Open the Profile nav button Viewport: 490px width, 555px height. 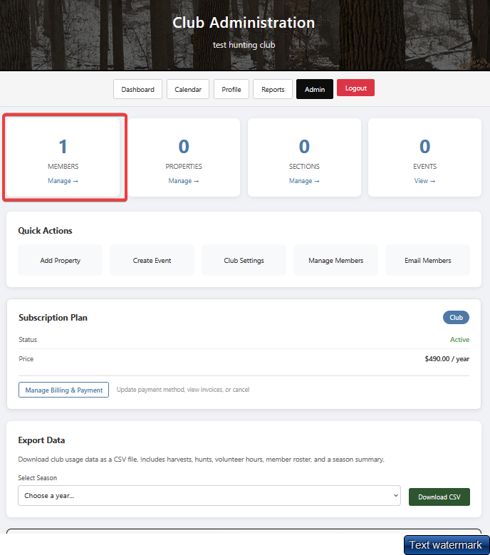point(231,89)
